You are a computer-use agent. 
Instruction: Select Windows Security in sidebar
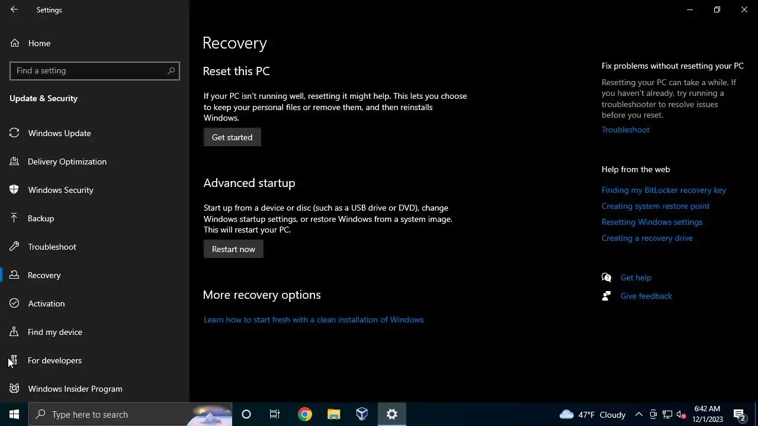pos(95,190)
